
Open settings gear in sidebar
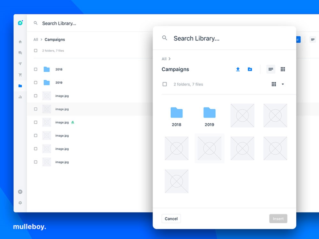(20, 203)
